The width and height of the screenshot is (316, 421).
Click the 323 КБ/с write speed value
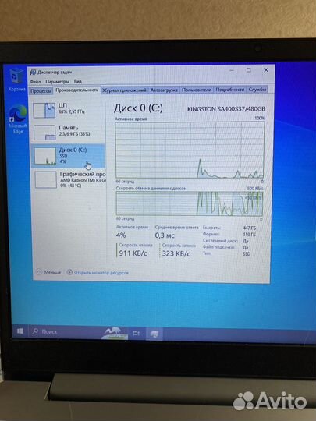pyautogui.click(x=176, y=253)
